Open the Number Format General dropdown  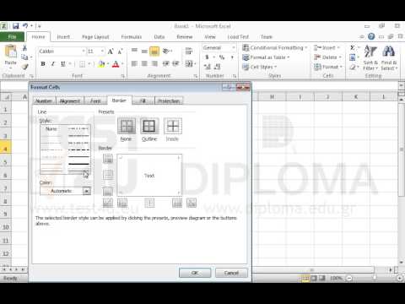tap(234, 48)
